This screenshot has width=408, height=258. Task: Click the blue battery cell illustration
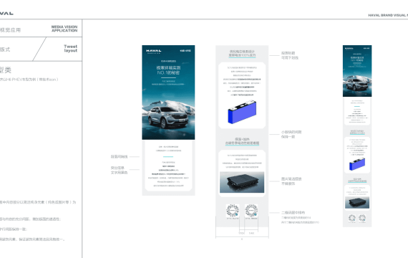[242, 112]
